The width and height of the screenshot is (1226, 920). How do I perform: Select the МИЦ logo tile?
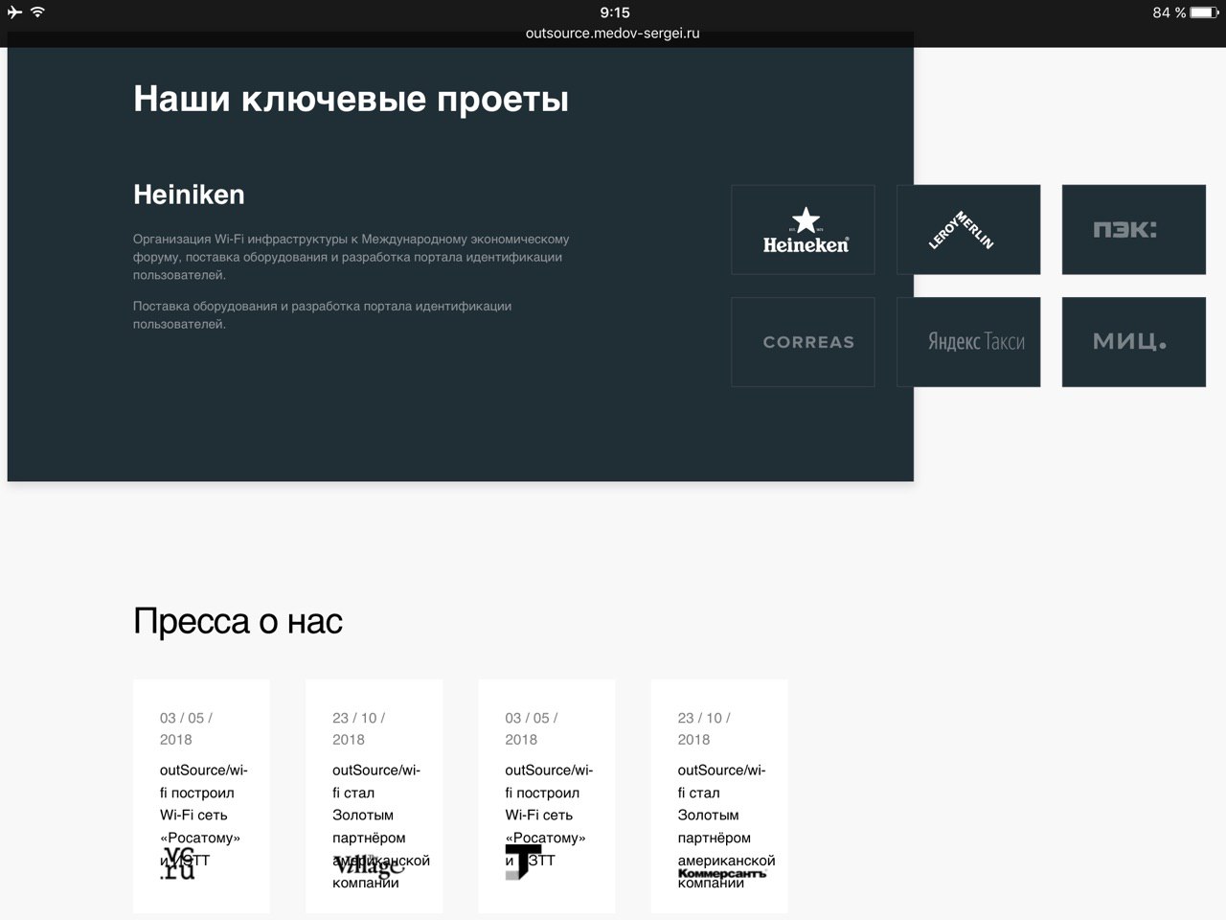pyautogui.click(x=1134, y=342)
